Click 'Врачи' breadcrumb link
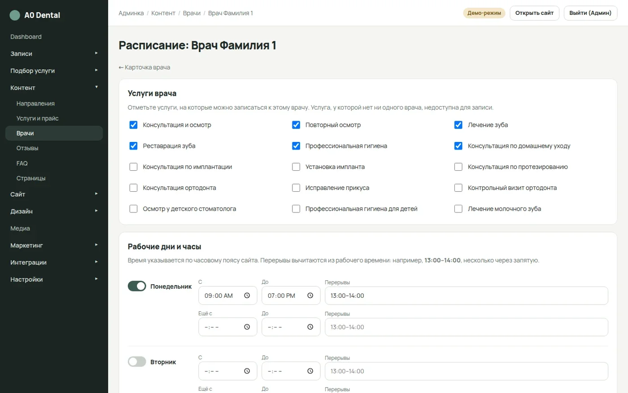628x393 pixels. click(192, 13)
